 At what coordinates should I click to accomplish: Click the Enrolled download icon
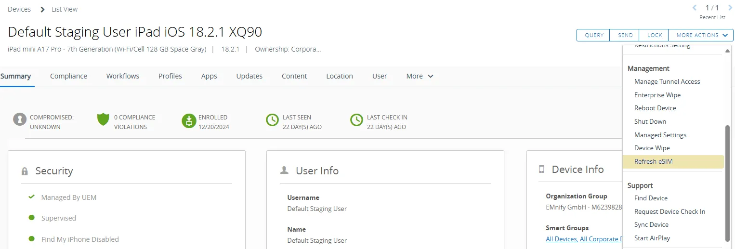(x=189, y=120)
